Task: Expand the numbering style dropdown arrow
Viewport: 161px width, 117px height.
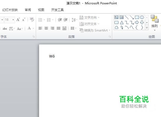Action: pyautogui.click(x=53, y=20)
